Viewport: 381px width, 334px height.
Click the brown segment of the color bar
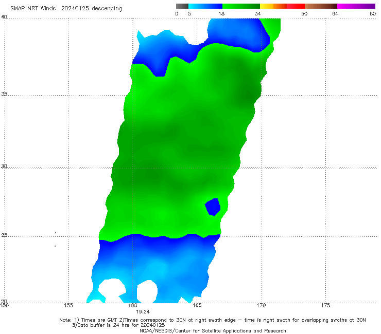point(321,6)
